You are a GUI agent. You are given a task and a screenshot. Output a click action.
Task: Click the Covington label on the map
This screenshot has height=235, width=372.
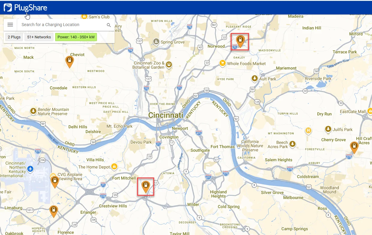click(x=169, y=137)
